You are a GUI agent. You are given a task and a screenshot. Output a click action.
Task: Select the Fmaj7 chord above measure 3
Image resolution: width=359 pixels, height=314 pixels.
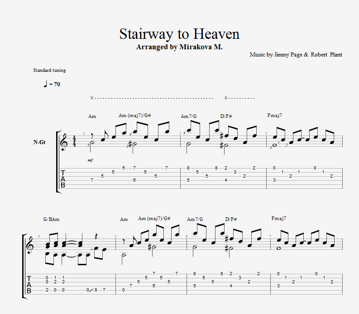[x=274, y=115]
